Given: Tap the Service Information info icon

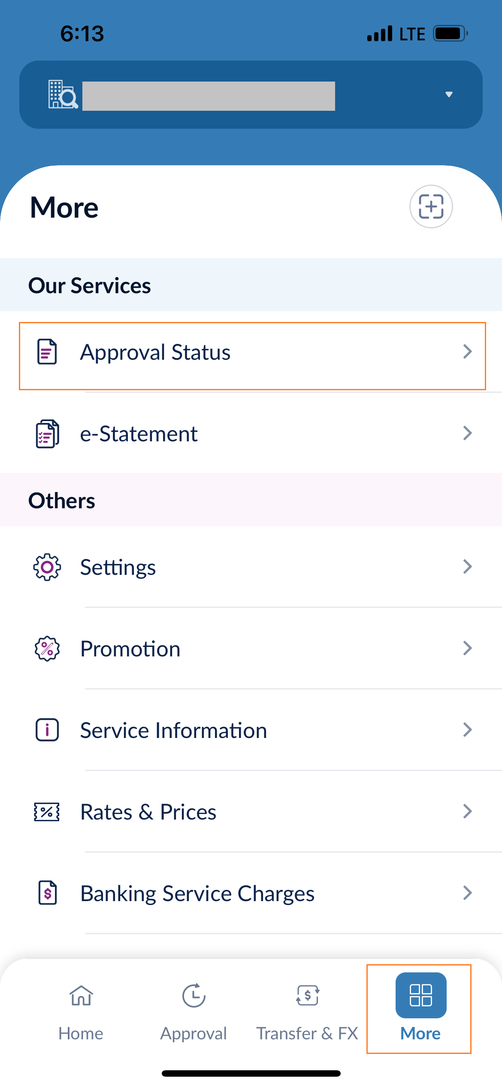Looking at the screenshot, I should [47, 730].
